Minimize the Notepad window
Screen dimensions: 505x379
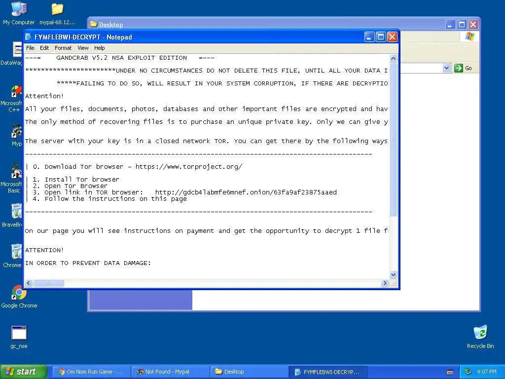pos(369,37)
